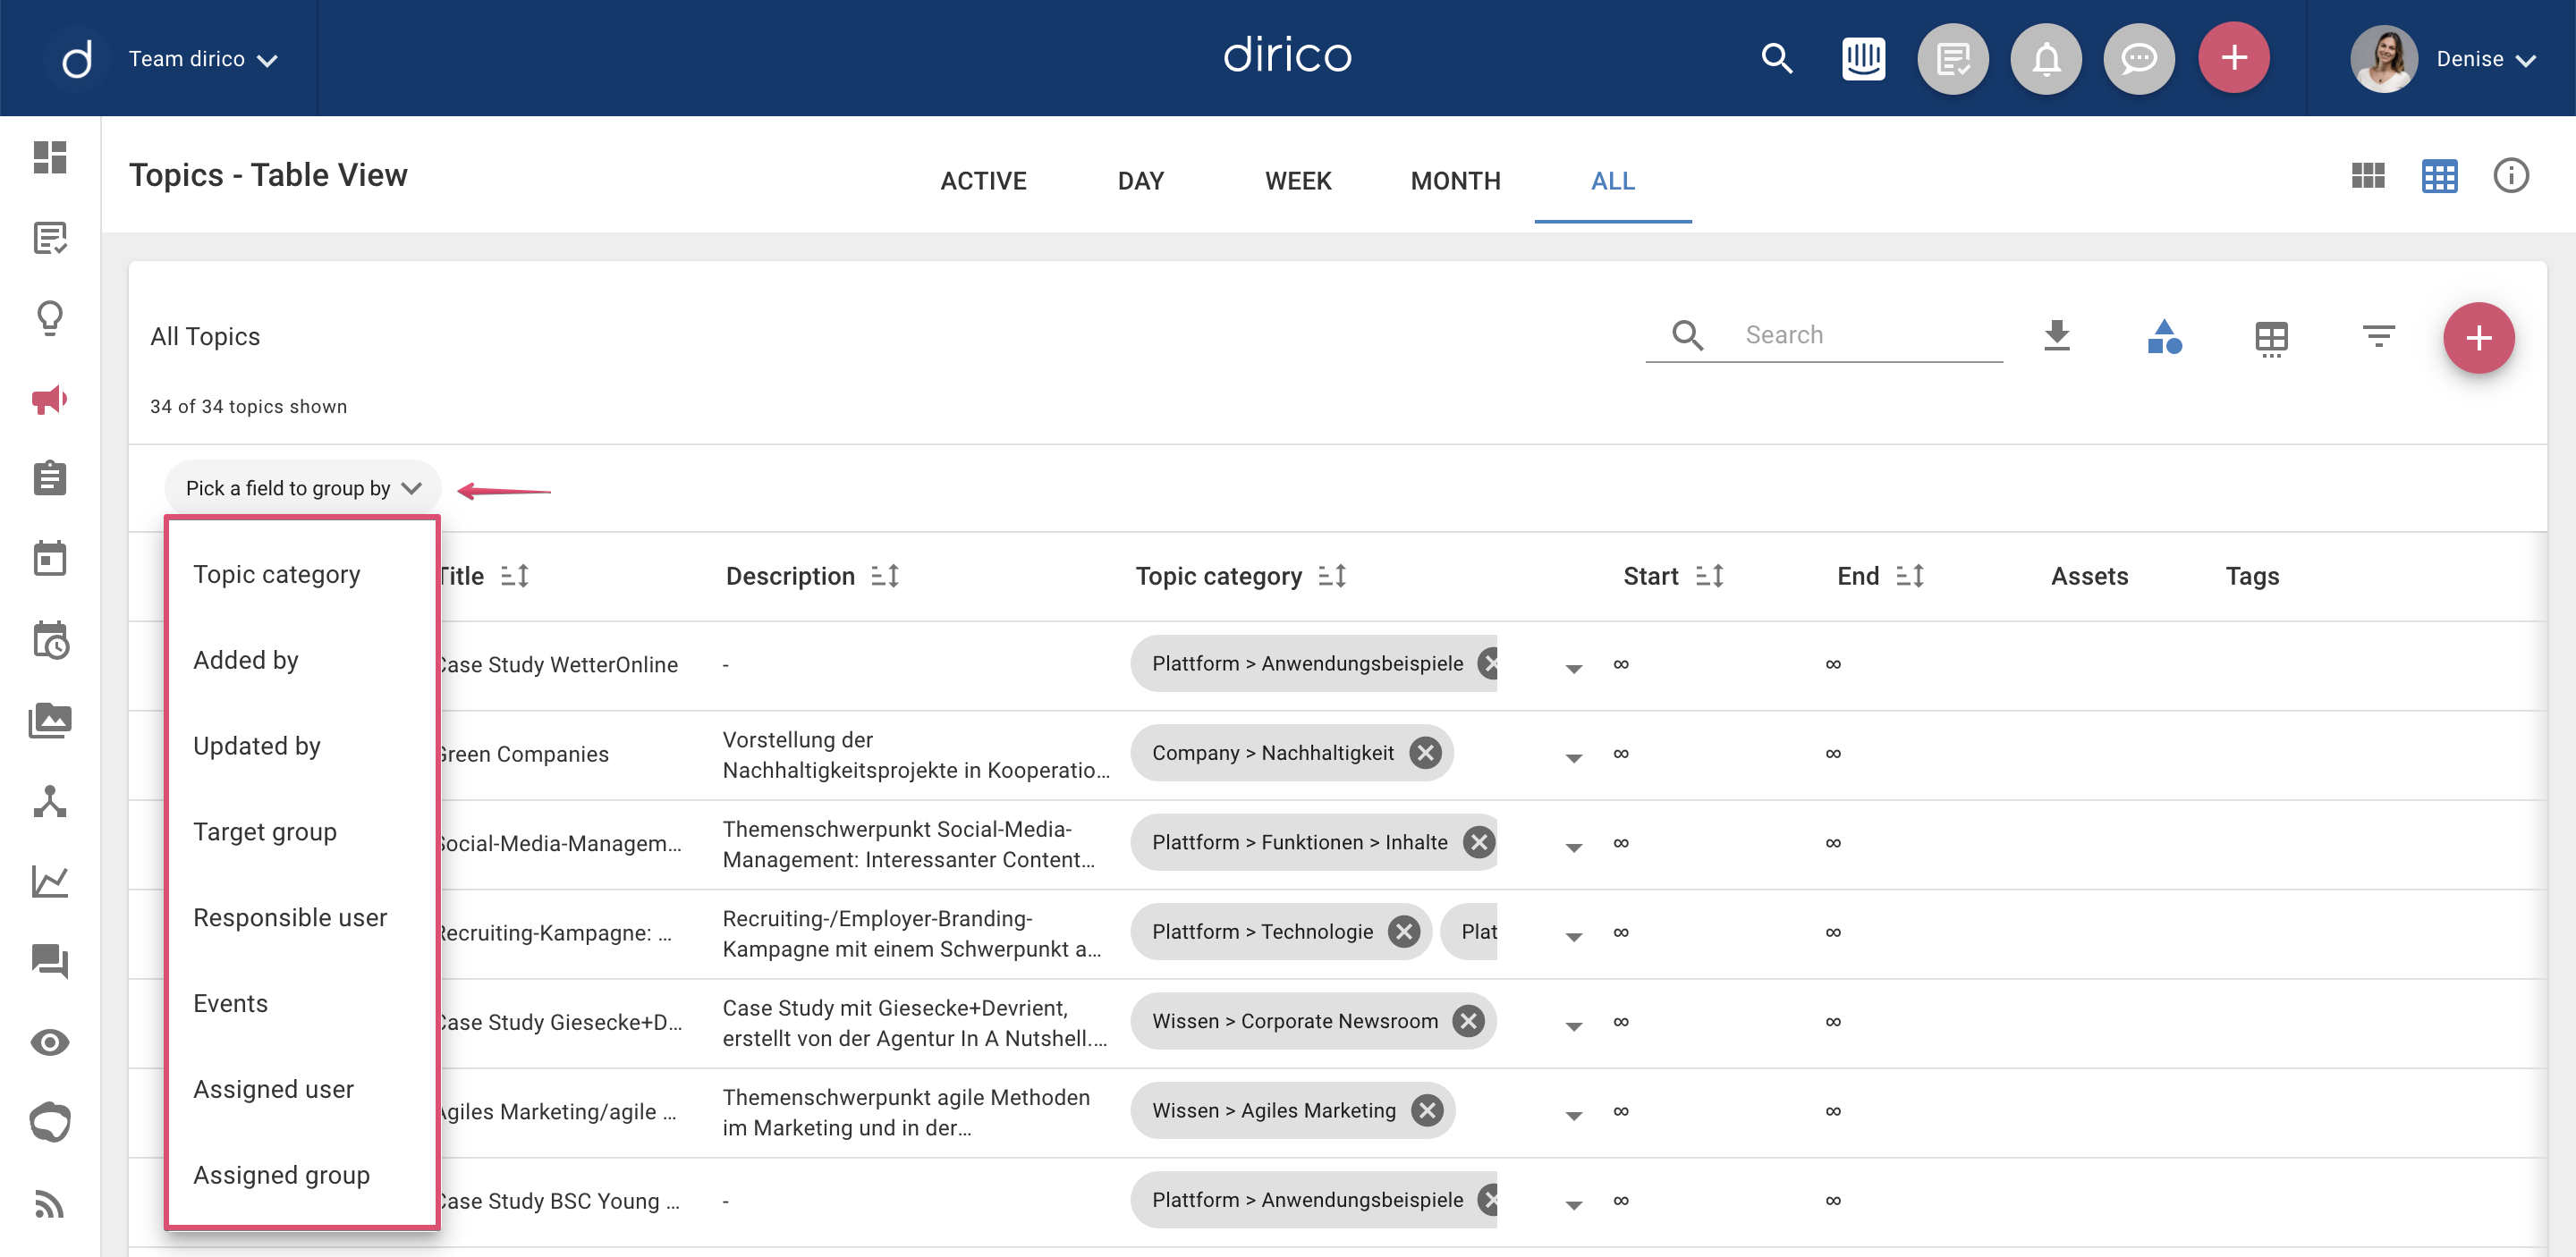Choose 'Events' in the group-by menu

[303, 1004]
